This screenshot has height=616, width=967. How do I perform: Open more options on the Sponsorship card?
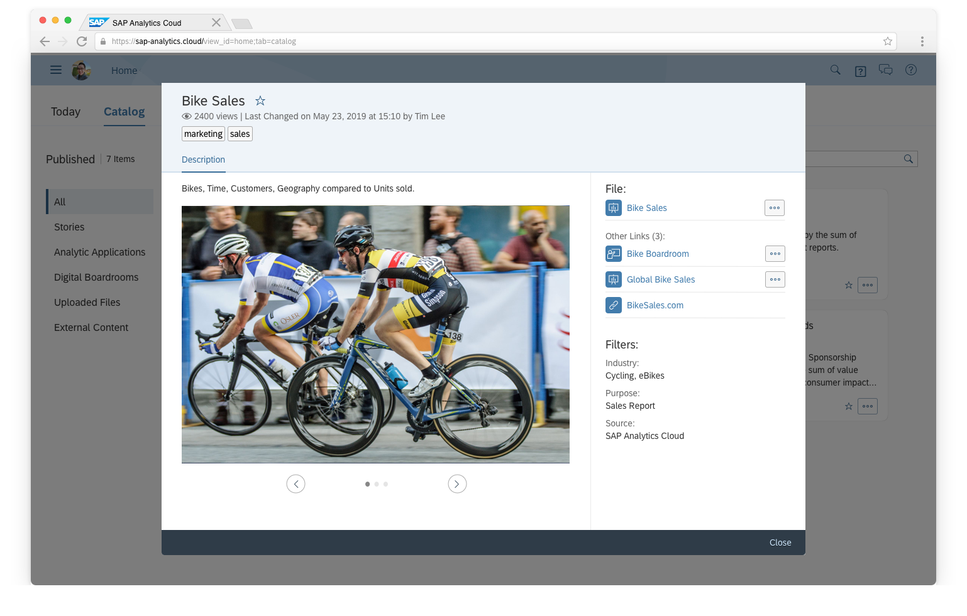(x=868, y=406)
